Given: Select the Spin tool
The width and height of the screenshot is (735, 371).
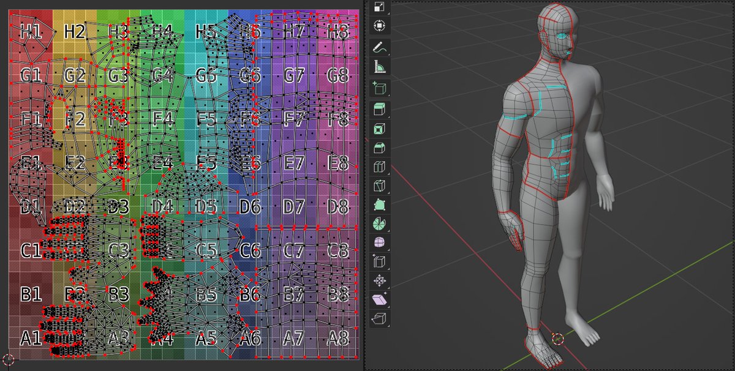Looking at the screenshot, I should [380, 224].
